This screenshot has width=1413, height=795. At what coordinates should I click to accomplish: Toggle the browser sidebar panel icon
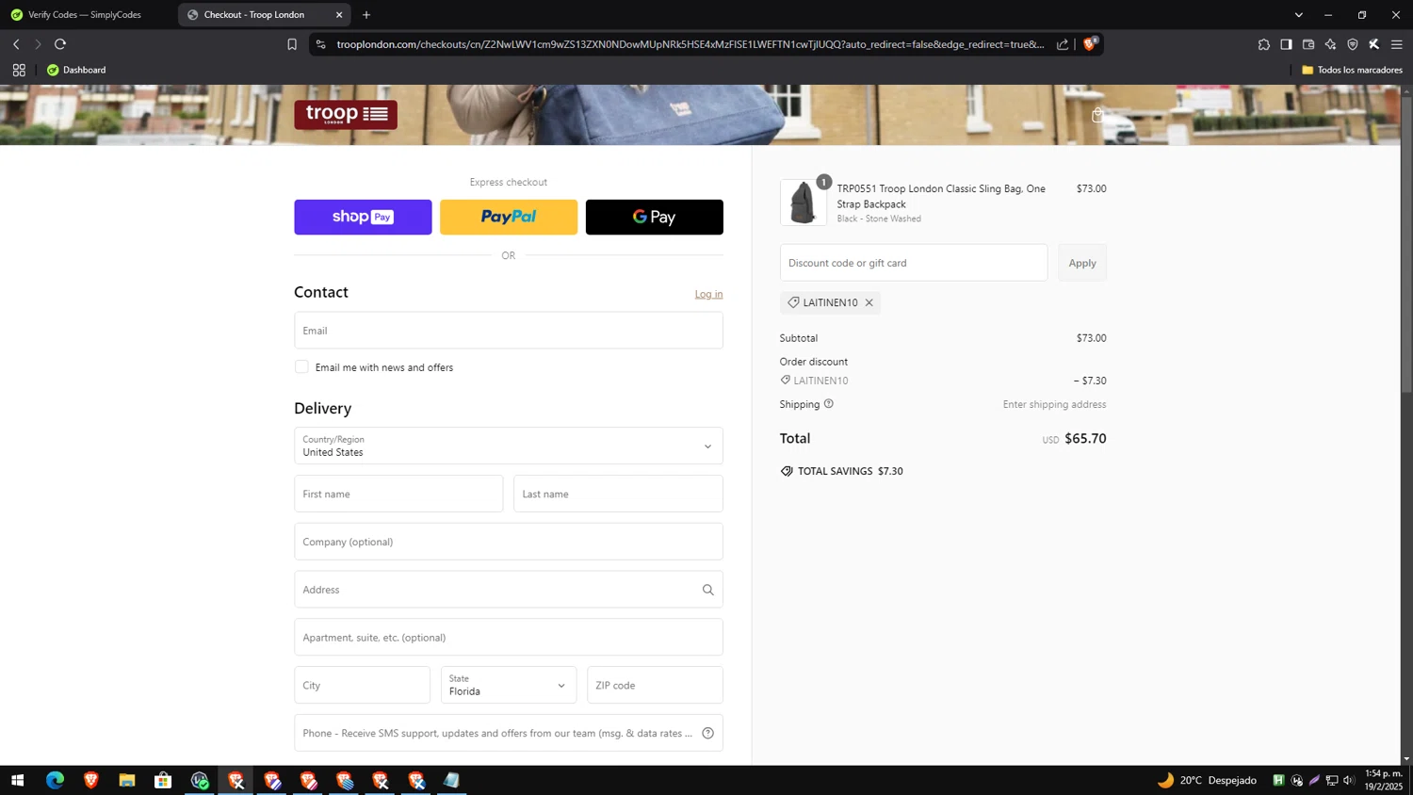[1286, 44]
